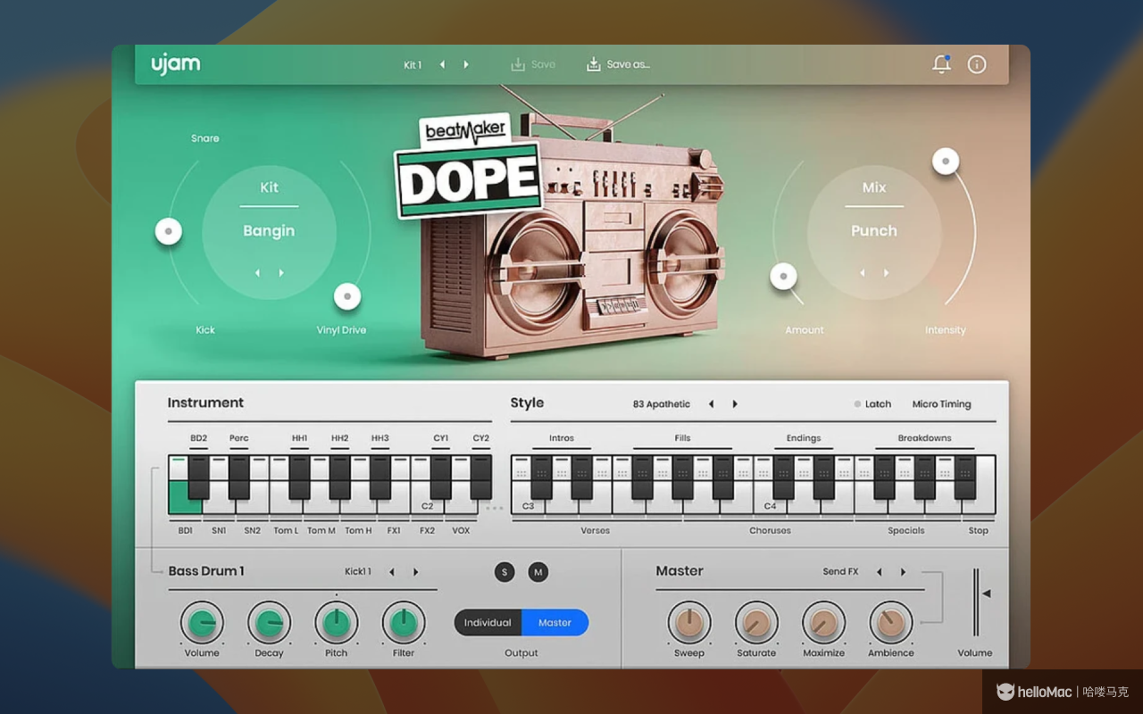This screenshot has width=1143, height=714.
Task: Switch to previous Kit type below Bangin
Action: pos(257,273)
